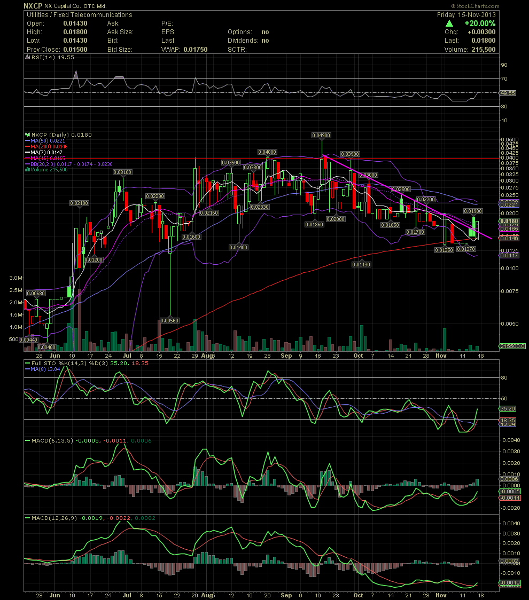Click the 0.01130 October low label
The image size is (529, 600).
point(362,264)
